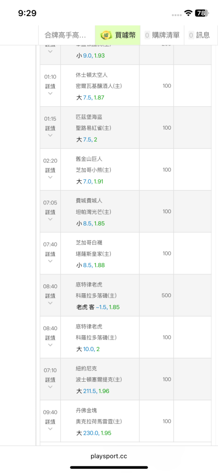Open the 訊息 tab
The width and height of the screenshot is (218, 473).
point(199,35)
